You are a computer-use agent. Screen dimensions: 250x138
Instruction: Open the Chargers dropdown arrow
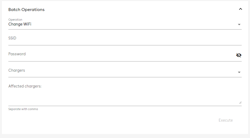point(239,72)
